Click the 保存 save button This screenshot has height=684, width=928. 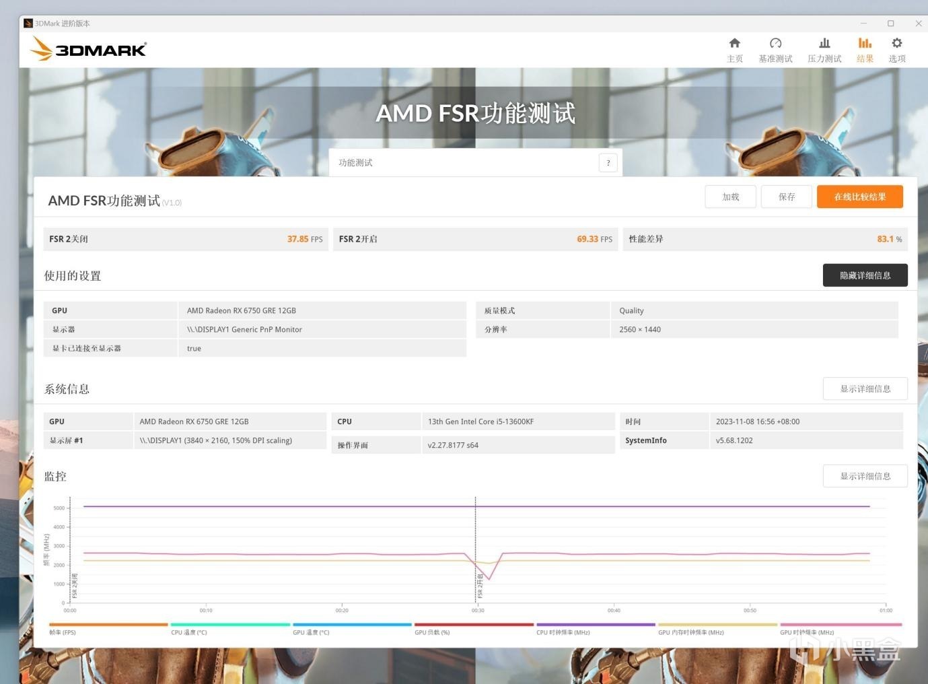click(x=787, y=197)
